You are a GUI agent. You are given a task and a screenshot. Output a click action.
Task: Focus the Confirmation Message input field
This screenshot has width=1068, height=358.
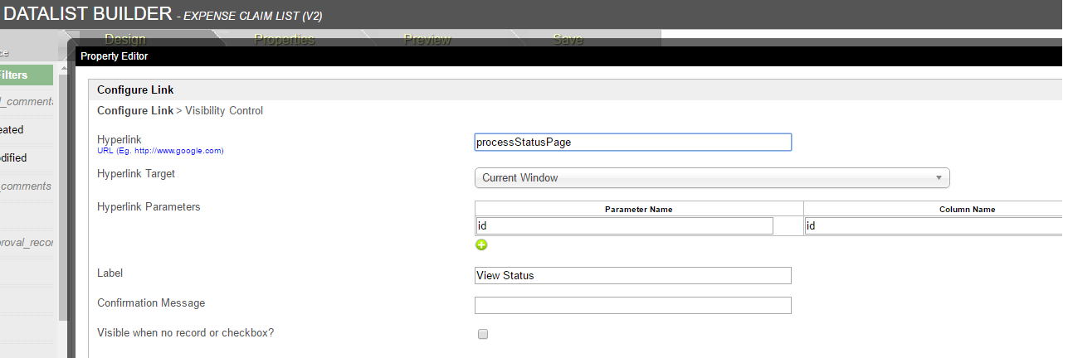633,305
